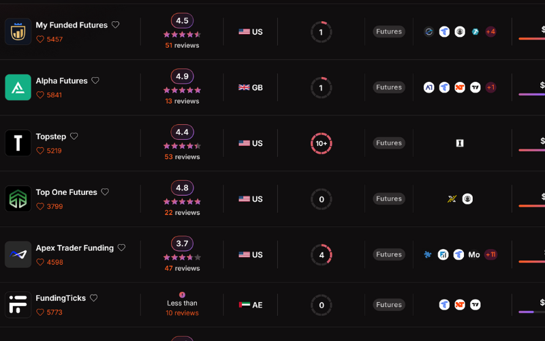Screen dimensions: 545x341
Task: Show +11 more platforms for Apex Trader Funding
Action: pyautogui.click(x=490, y=254)
